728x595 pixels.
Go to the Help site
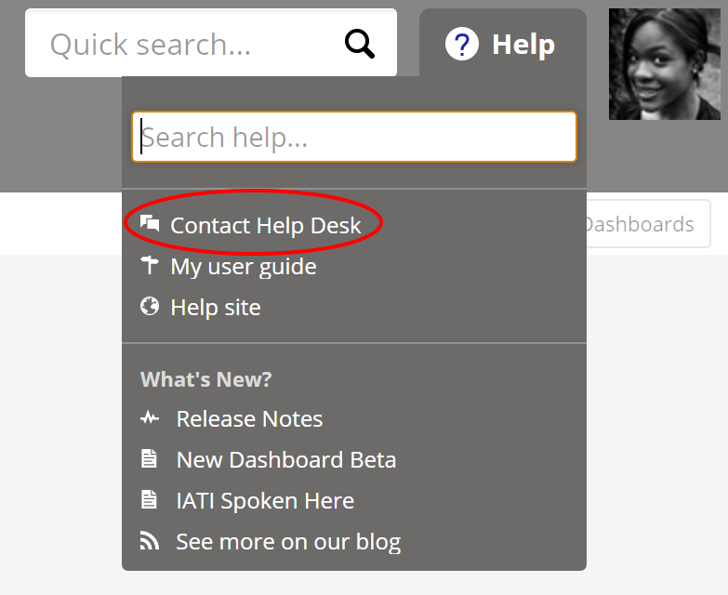216,308
